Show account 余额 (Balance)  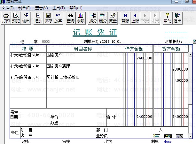click(81, 18)
